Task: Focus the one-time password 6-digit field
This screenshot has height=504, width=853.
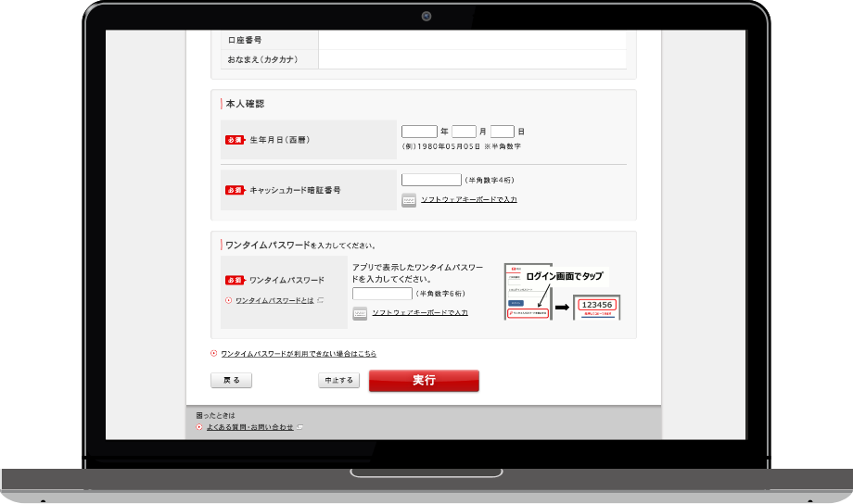Action: click(382, 294)
